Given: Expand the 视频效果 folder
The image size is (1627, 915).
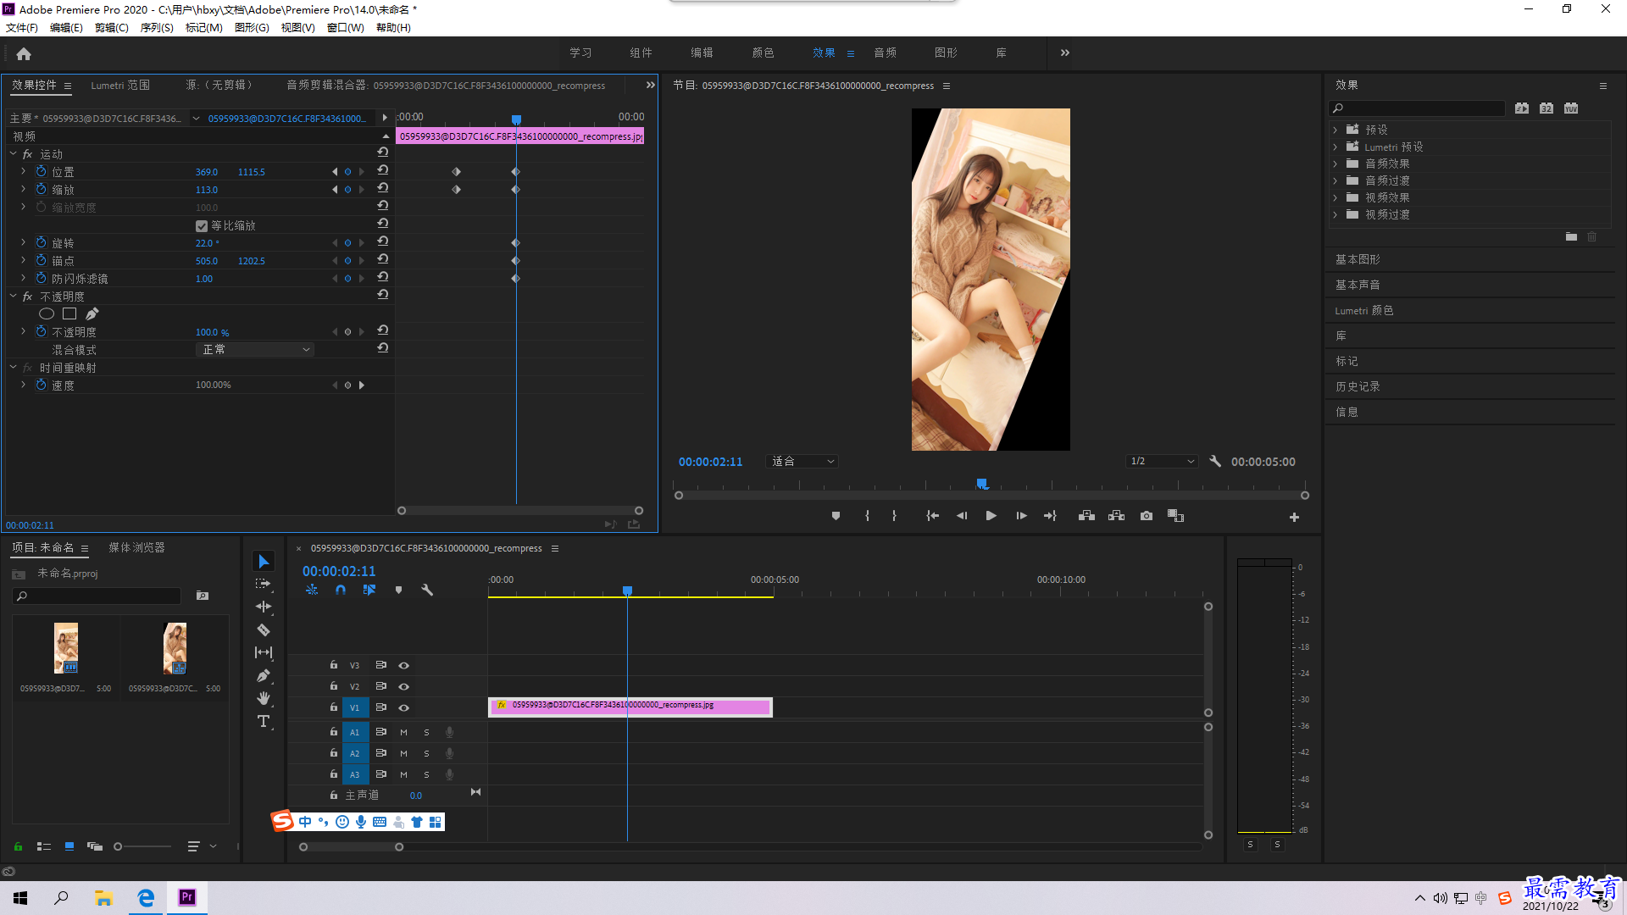Looking at the screenshot, I should tap(1335, 197).
